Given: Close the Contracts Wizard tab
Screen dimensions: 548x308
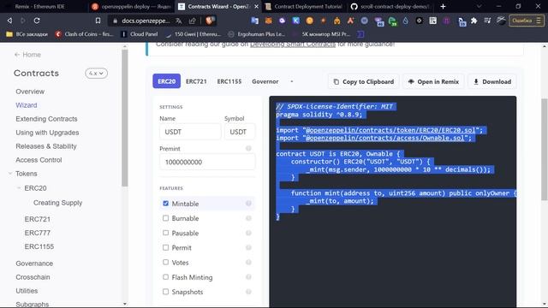Looking at the screenshot, I should click(256, 7).
